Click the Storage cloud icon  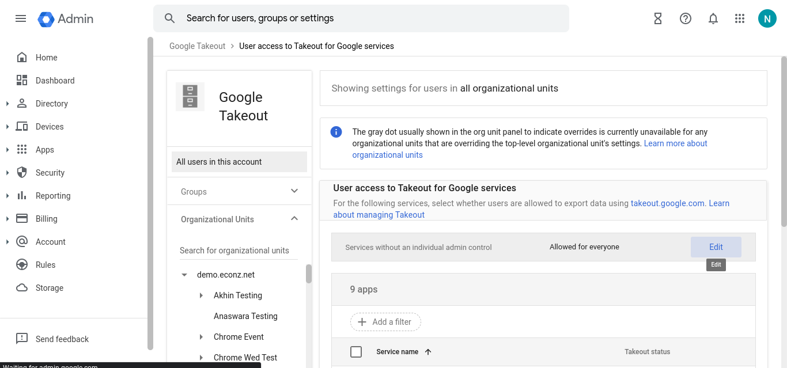[x=22, y=288]
